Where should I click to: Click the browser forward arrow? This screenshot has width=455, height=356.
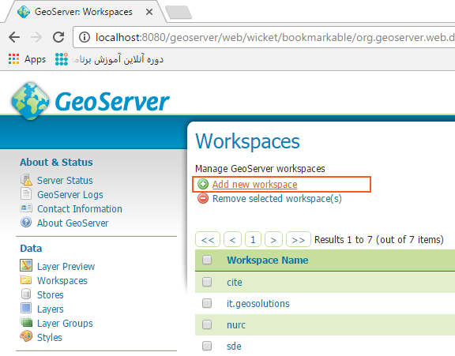36,37
